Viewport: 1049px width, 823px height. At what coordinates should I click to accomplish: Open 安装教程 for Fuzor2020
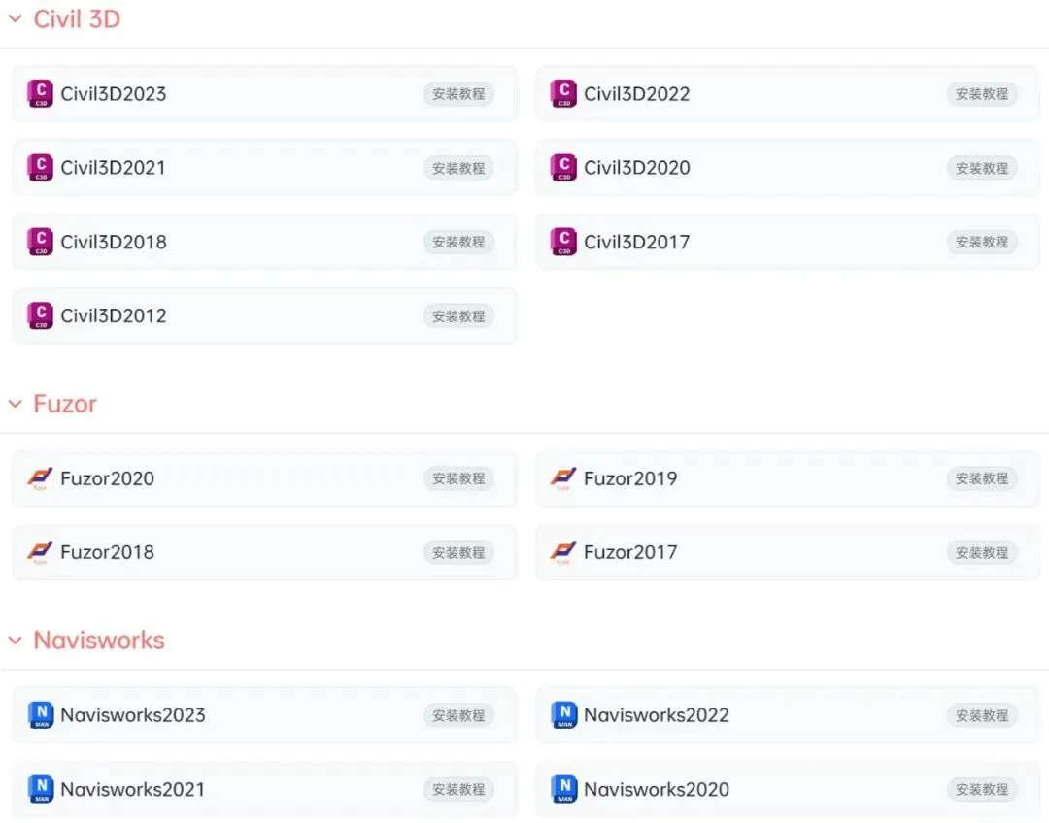click(x=458, y=478)
